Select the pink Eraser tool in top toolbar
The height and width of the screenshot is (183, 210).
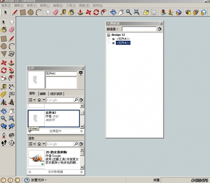tap(55, 12)
